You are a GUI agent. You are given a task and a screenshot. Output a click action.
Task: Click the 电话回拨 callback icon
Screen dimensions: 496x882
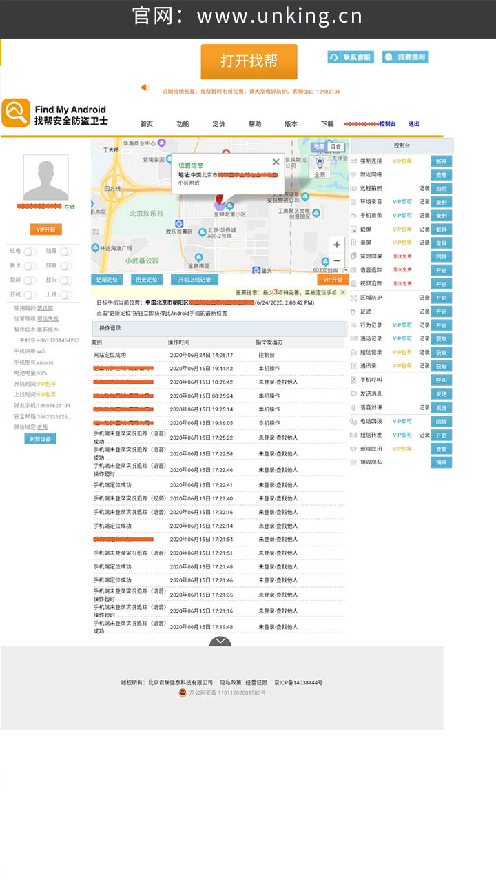pos(353,421)
